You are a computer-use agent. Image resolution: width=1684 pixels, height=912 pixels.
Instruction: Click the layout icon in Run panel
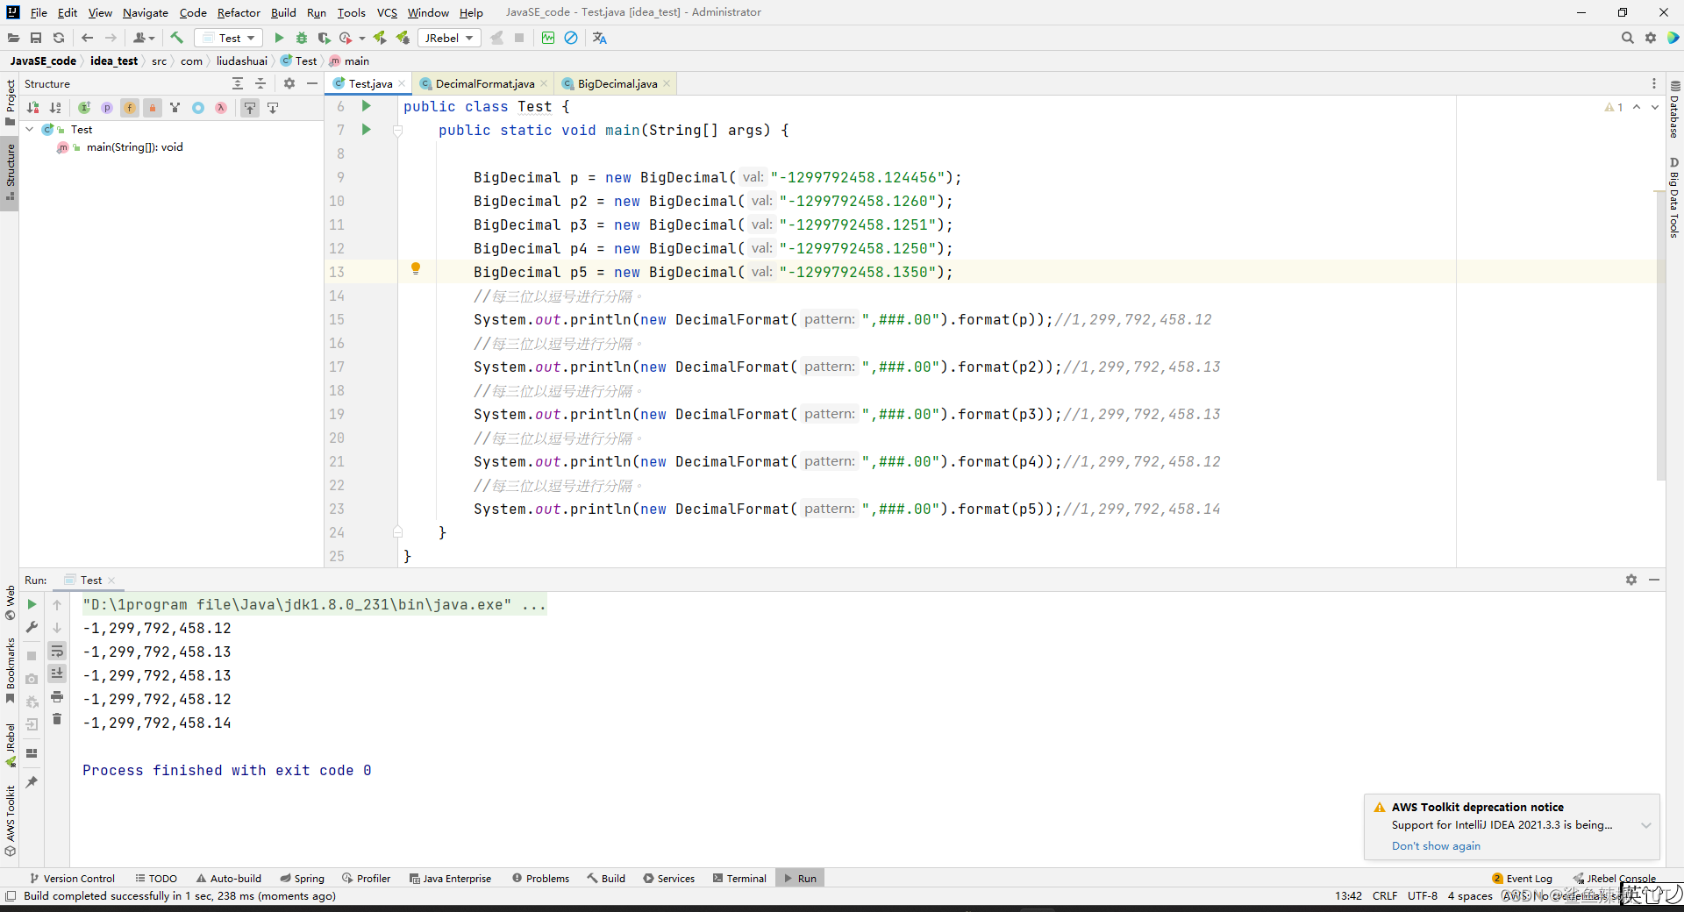click(32, 753)
